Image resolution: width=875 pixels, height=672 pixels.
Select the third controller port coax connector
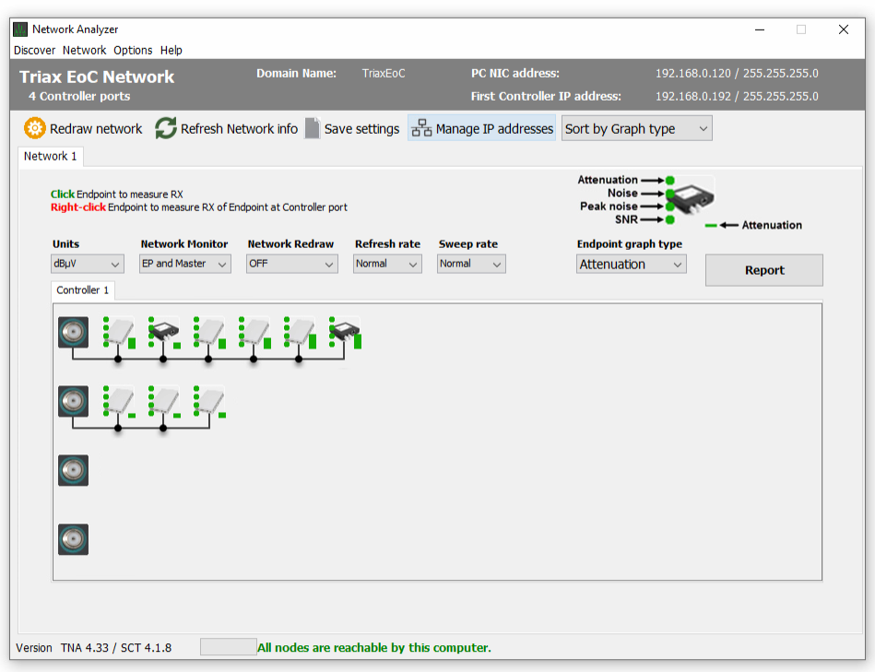[73, 470]
